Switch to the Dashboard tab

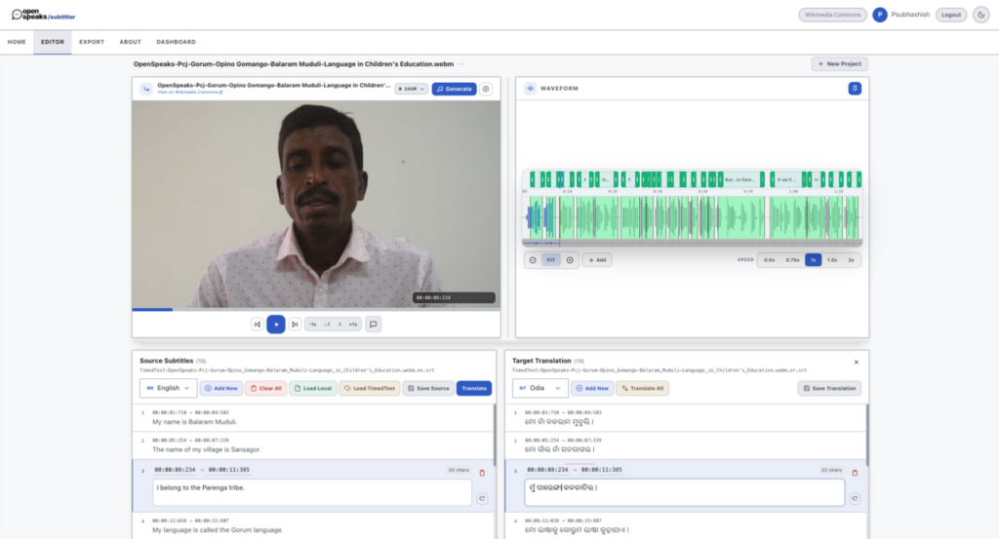coord(176,42)
